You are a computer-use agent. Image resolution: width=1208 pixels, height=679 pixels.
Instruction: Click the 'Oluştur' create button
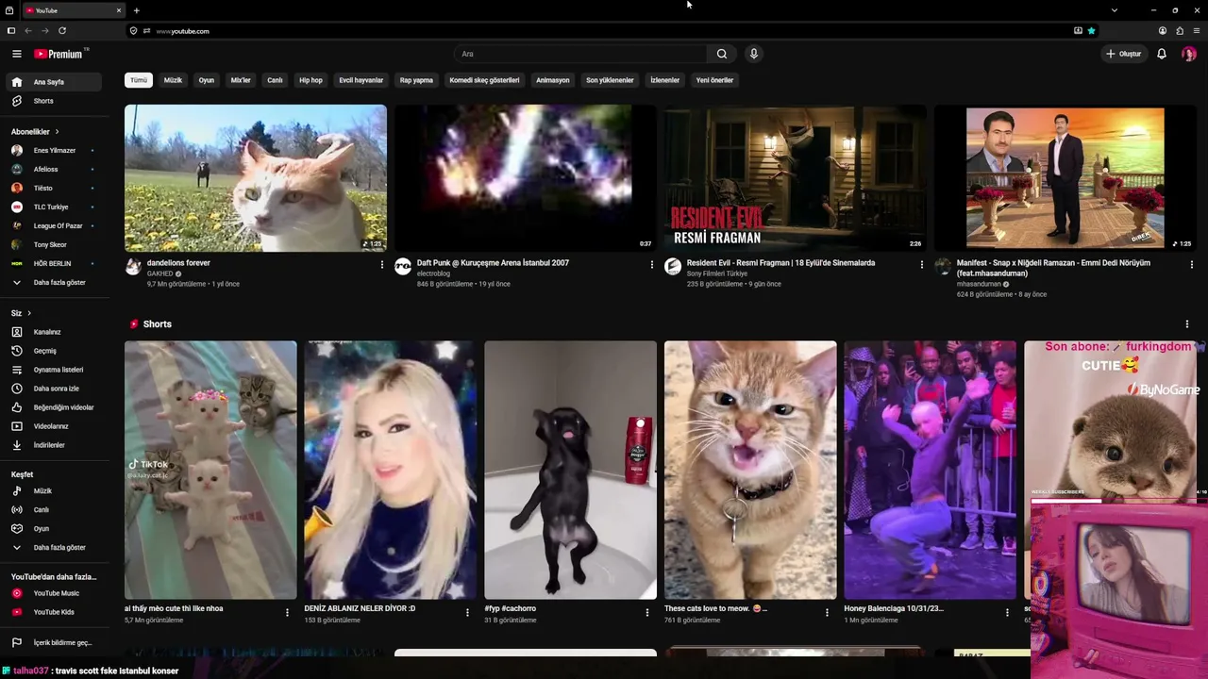pos(1124,54)
